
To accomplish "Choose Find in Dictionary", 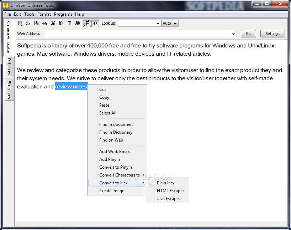I will pos(117,132).
